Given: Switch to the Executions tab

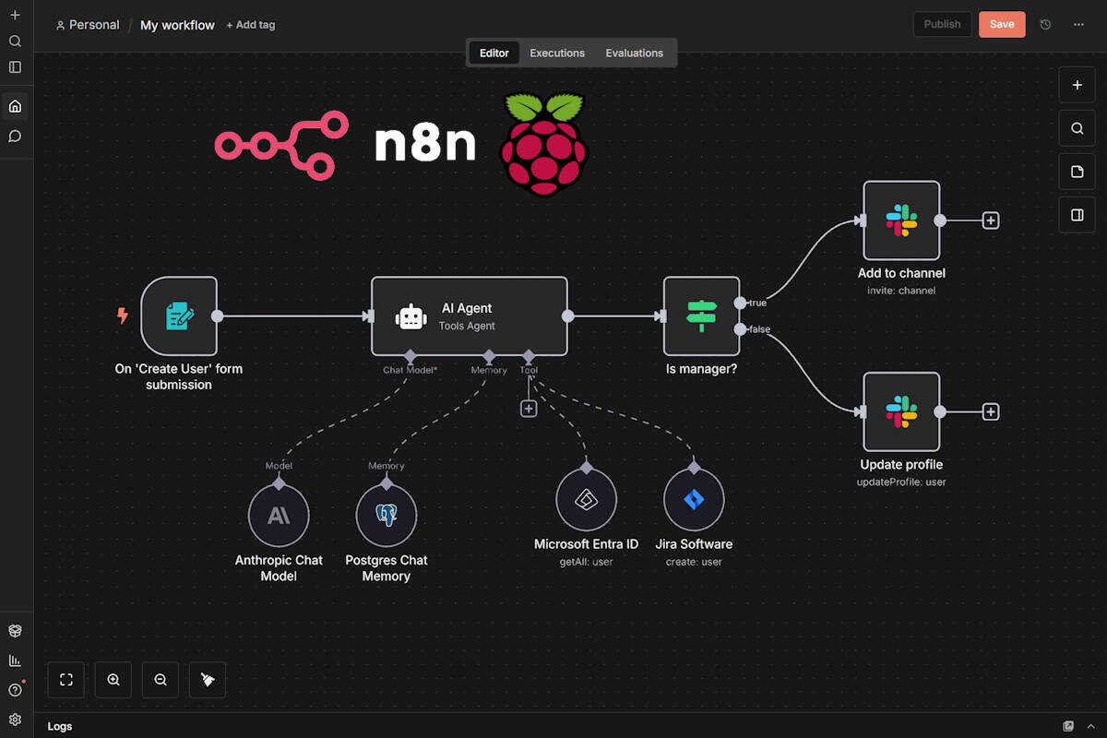Looking at the screenshot, I should (x=557, y=54).
